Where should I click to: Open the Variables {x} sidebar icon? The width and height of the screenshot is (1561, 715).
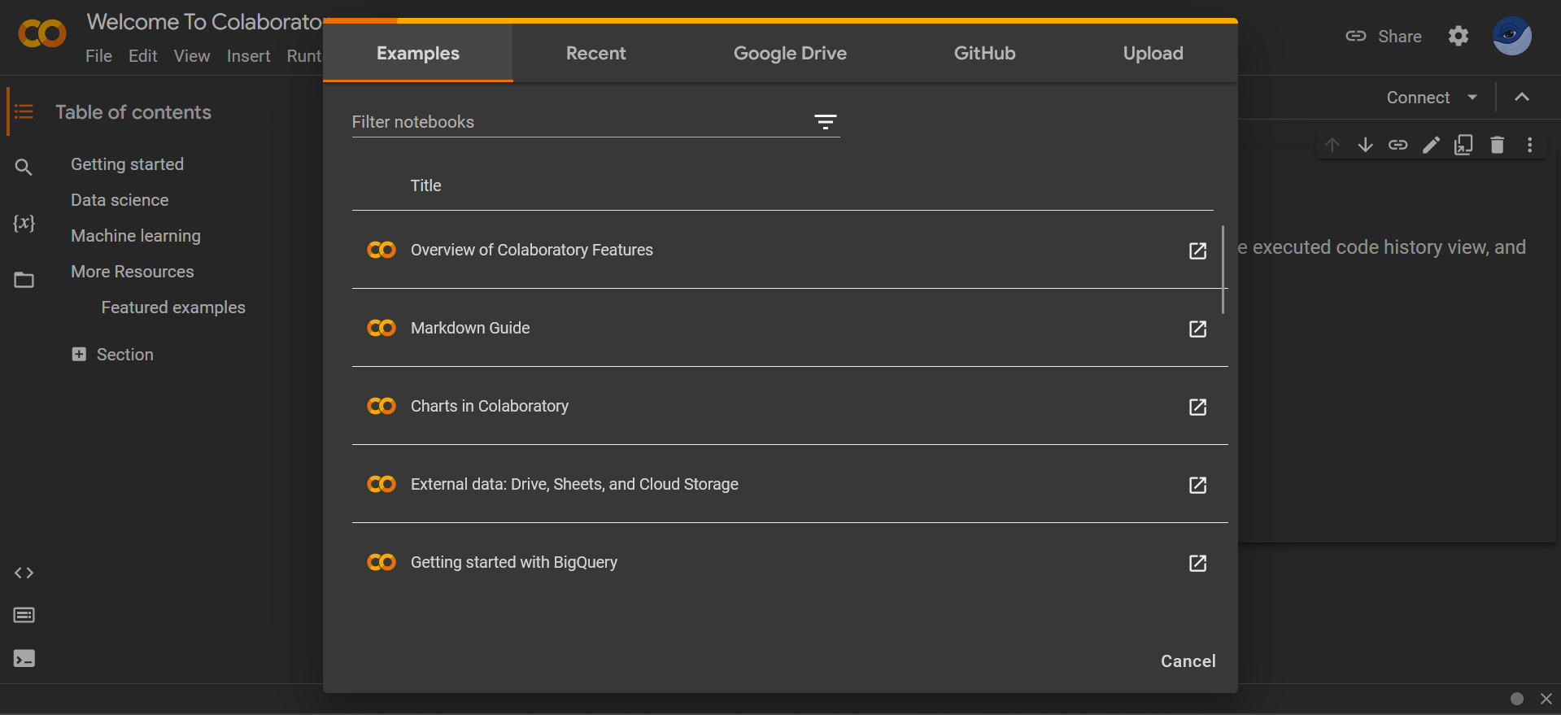[x=24, y=223]
